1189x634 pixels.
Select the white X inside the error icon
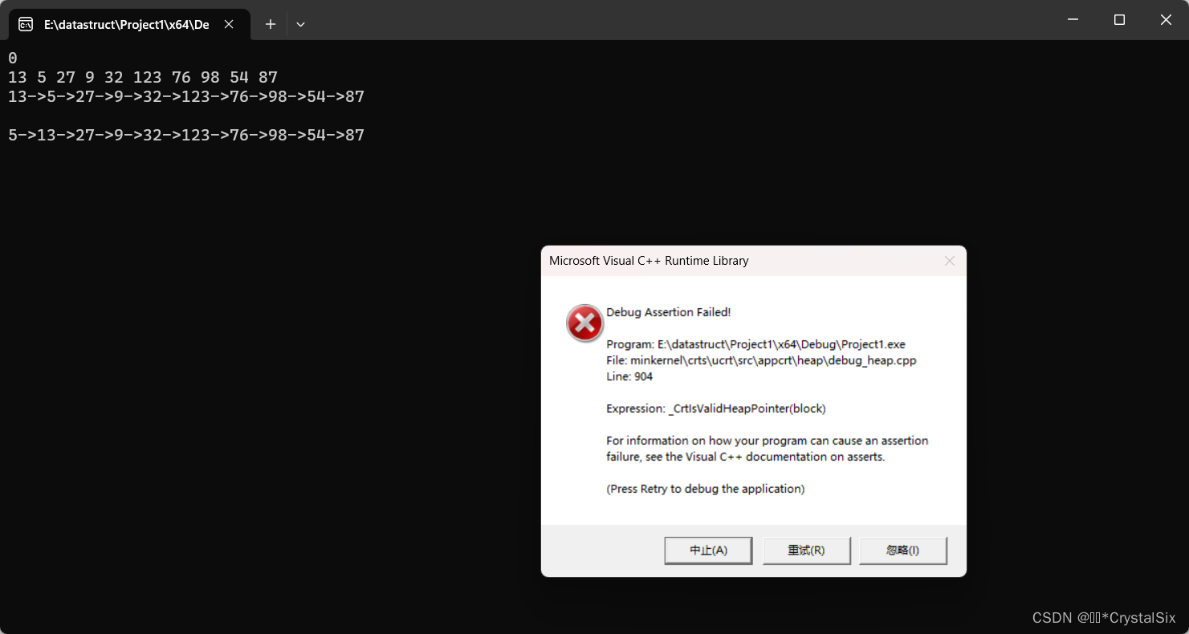pyautogui.click(x=584, y=323)
